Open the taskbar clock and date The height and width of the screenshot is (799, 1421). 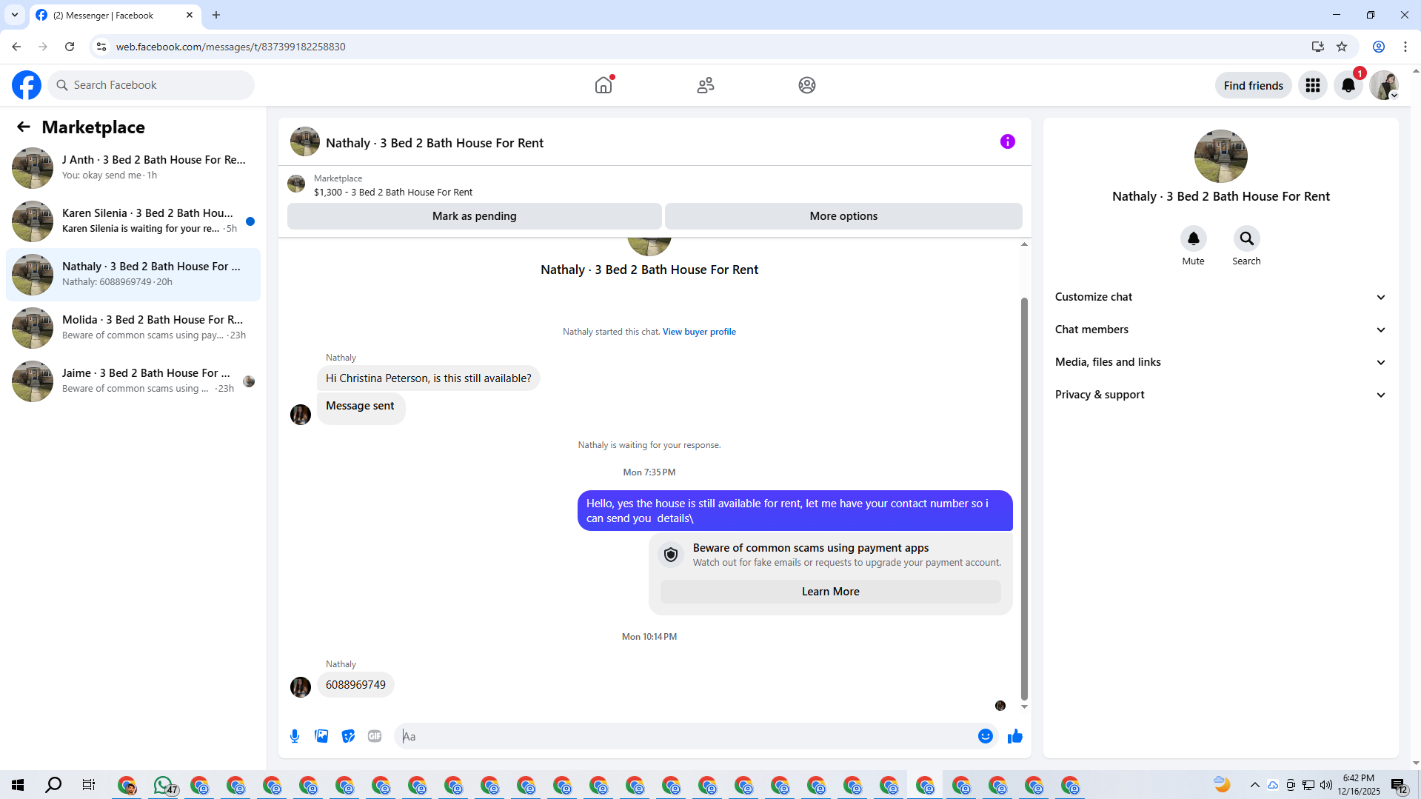[x=1358, y=785]
